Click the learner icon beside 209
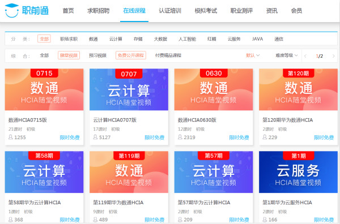Image resolution: width=340 pixels, height=224 pixels. pos(180,219)
